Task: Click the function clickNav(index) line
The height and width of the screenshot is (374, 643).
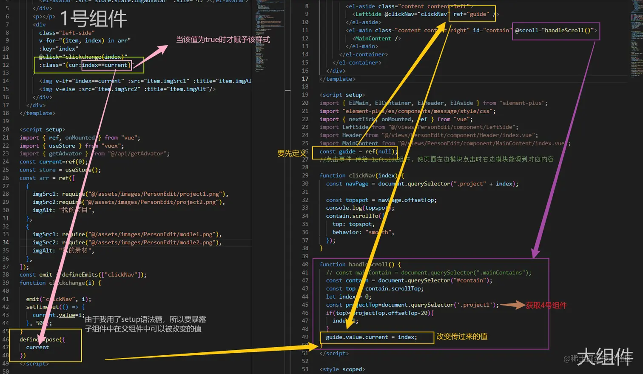Action: [362, 176]
